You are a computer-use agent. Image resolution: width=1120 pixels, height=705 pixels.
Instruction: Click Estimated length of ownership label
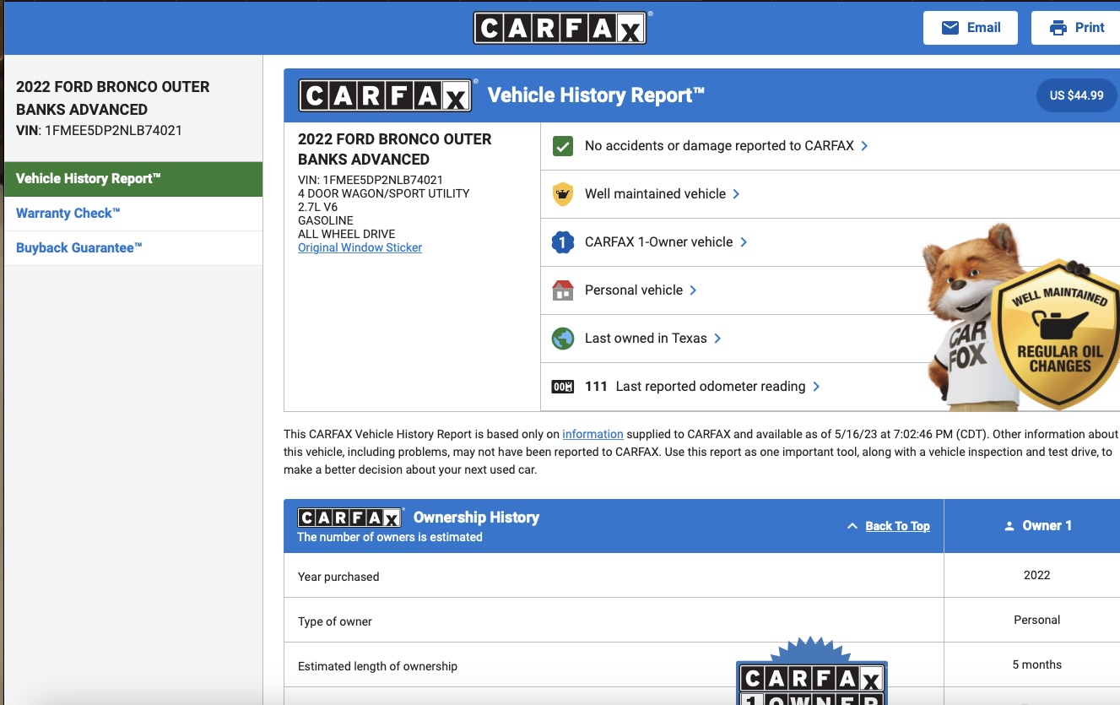377,666
